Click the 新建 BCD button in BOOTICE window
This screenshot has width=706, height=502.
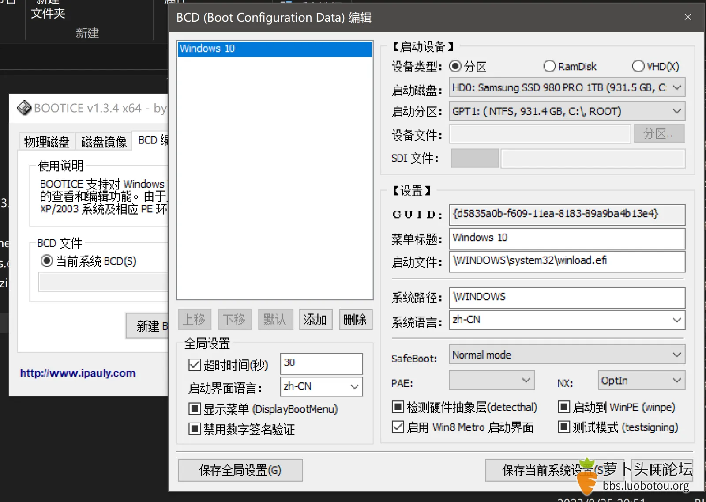(x=147, y=326)
